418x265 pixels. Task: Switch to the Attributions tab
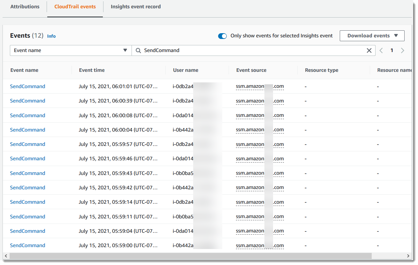(x=25, y=7)
